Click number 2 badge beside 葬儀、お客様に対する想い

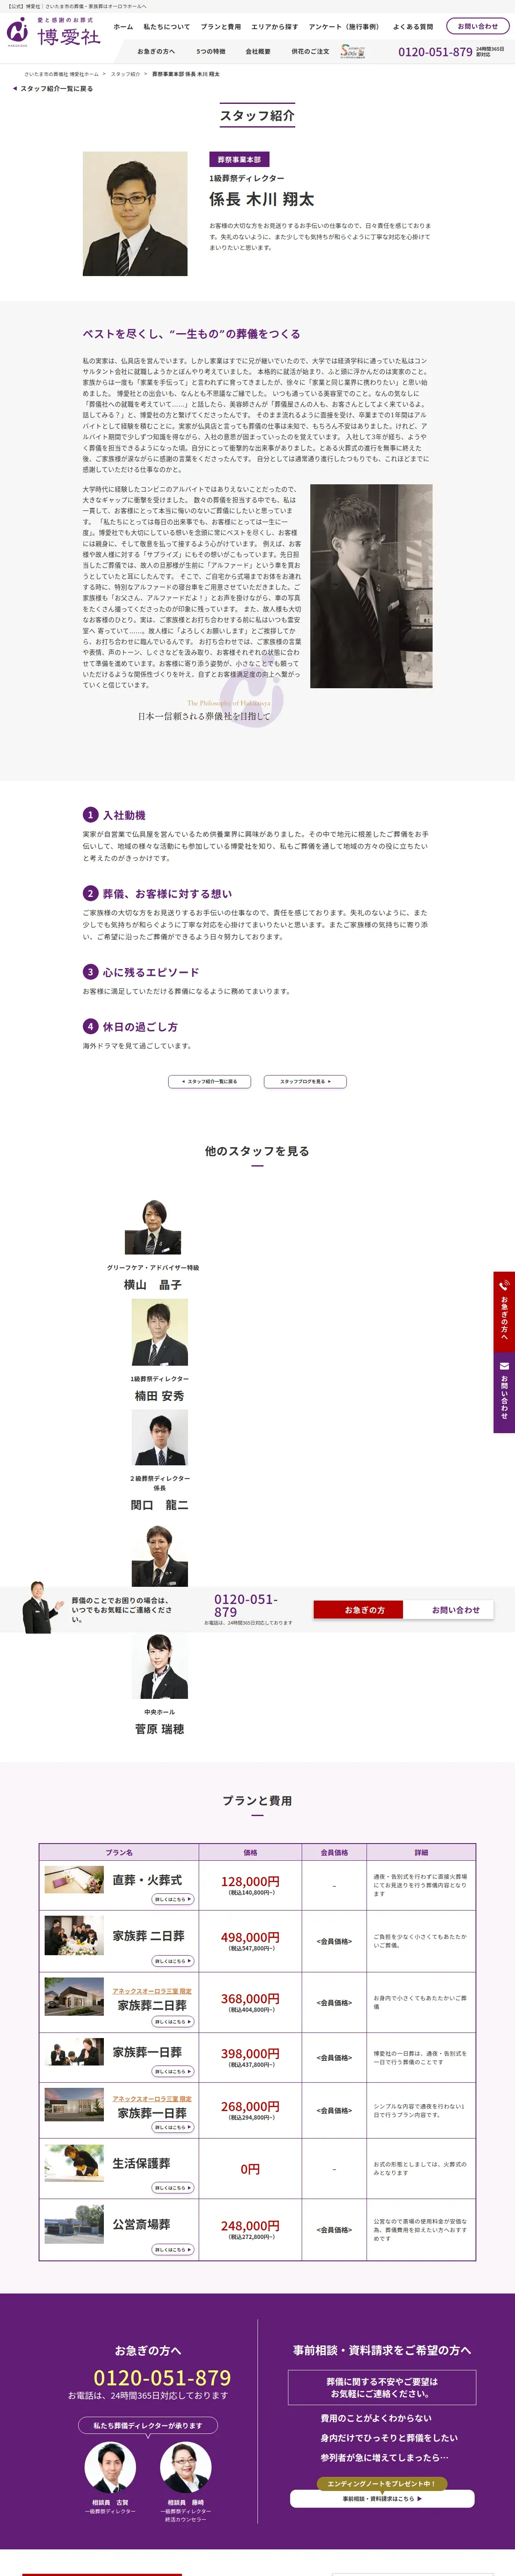(90, 893)
